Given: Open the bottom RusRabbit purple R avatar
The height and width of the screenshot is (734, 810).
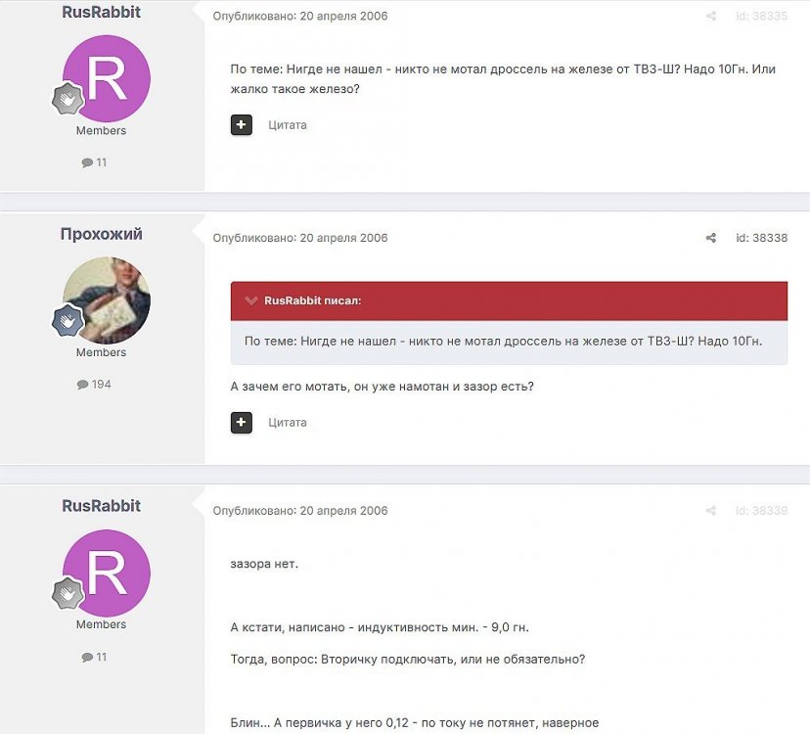Looking at the screenshot, I should coord(107,573).
